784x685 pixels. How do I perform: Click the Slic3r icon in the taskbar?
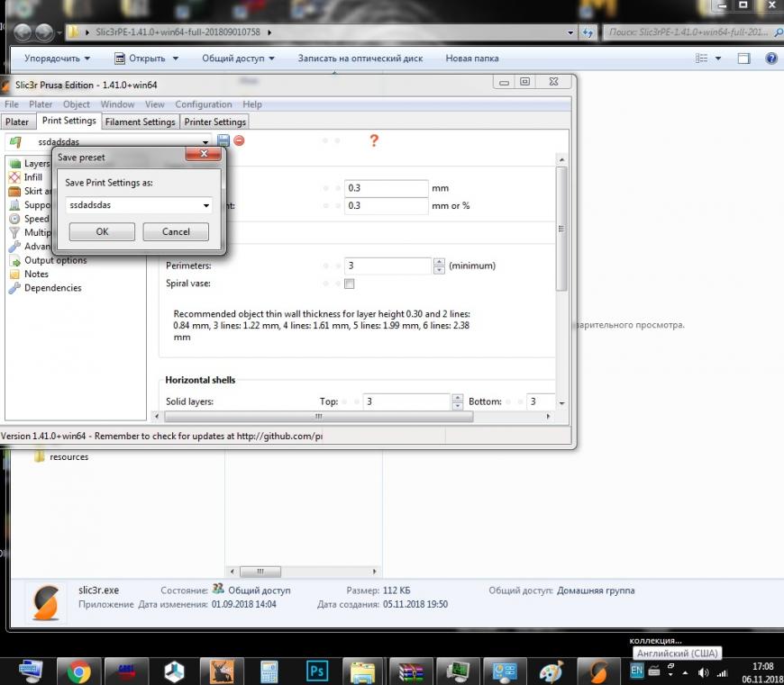pyautogui.click(x=599, y=671)
